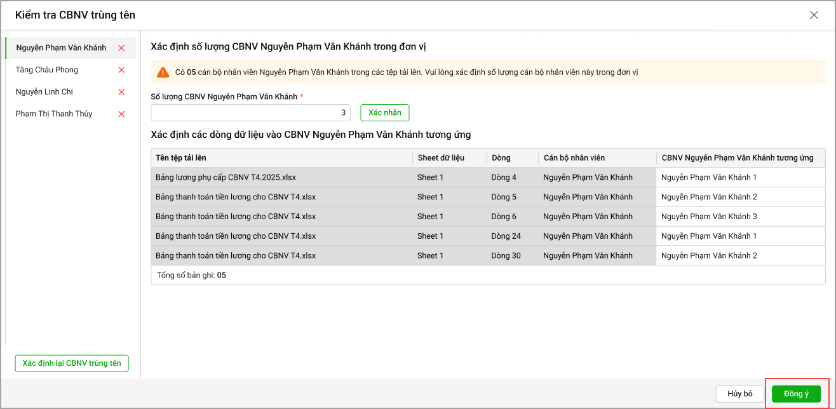Close the Kiểm tra CBNV trùng tên dialog
This screenshot has width=836, height=409.
coord(814,15)
